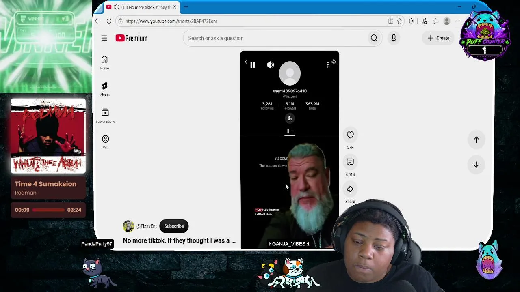This screenshot has width=520, height=292.
Task: Open the media control music note icon
Action: pyautogui.click(x=424, y=21)
